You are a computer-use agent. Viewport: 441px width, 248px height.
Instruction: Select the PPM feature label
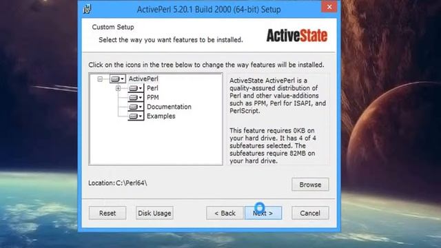click(153, 98)
